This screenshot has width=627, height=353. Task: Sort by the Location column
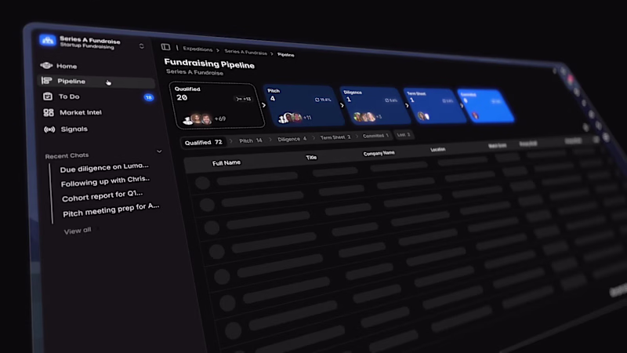[x=438, y=150]
